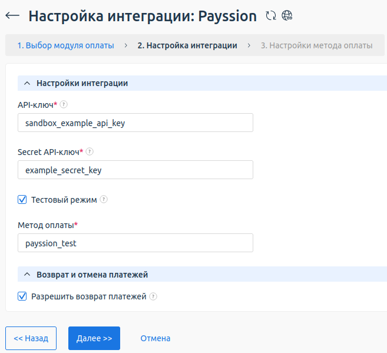Collapse the Возврат и отмена платежей section

[27, 274]
